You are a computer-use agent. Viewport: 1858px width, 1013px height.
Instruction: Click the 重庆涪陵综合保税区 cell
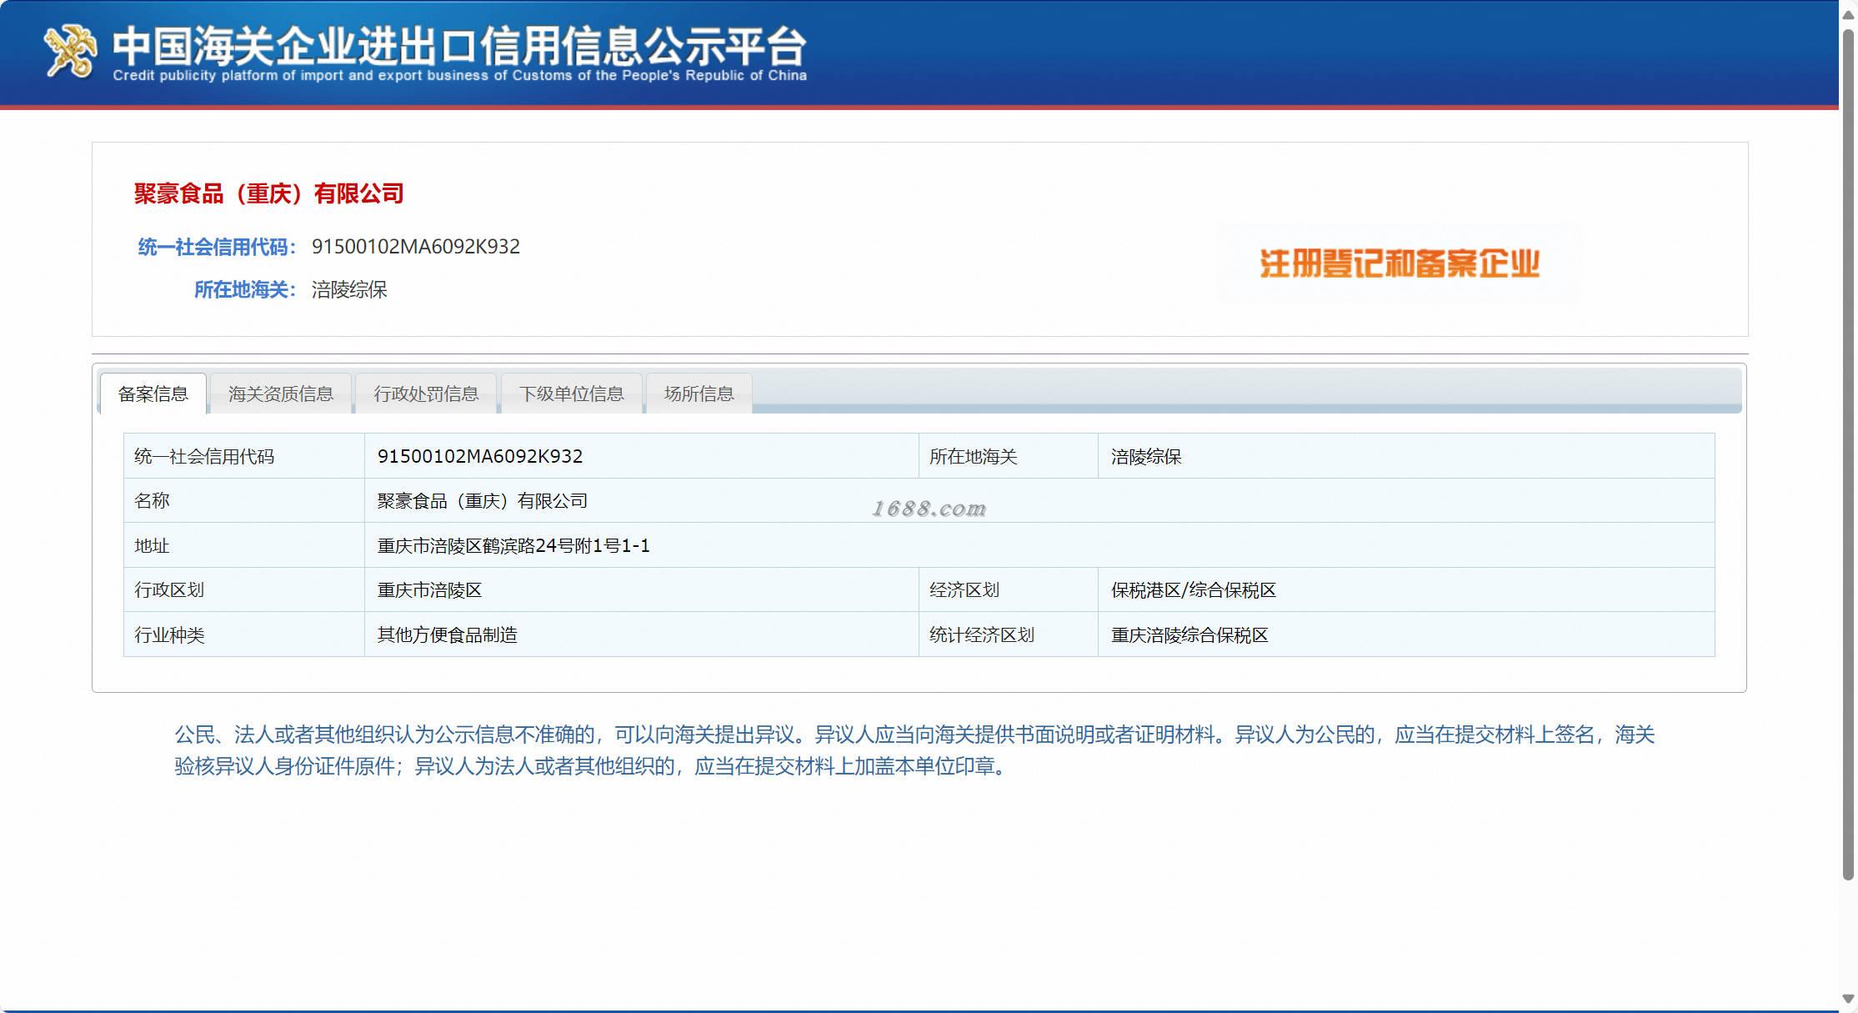[x=1189, y=634]
